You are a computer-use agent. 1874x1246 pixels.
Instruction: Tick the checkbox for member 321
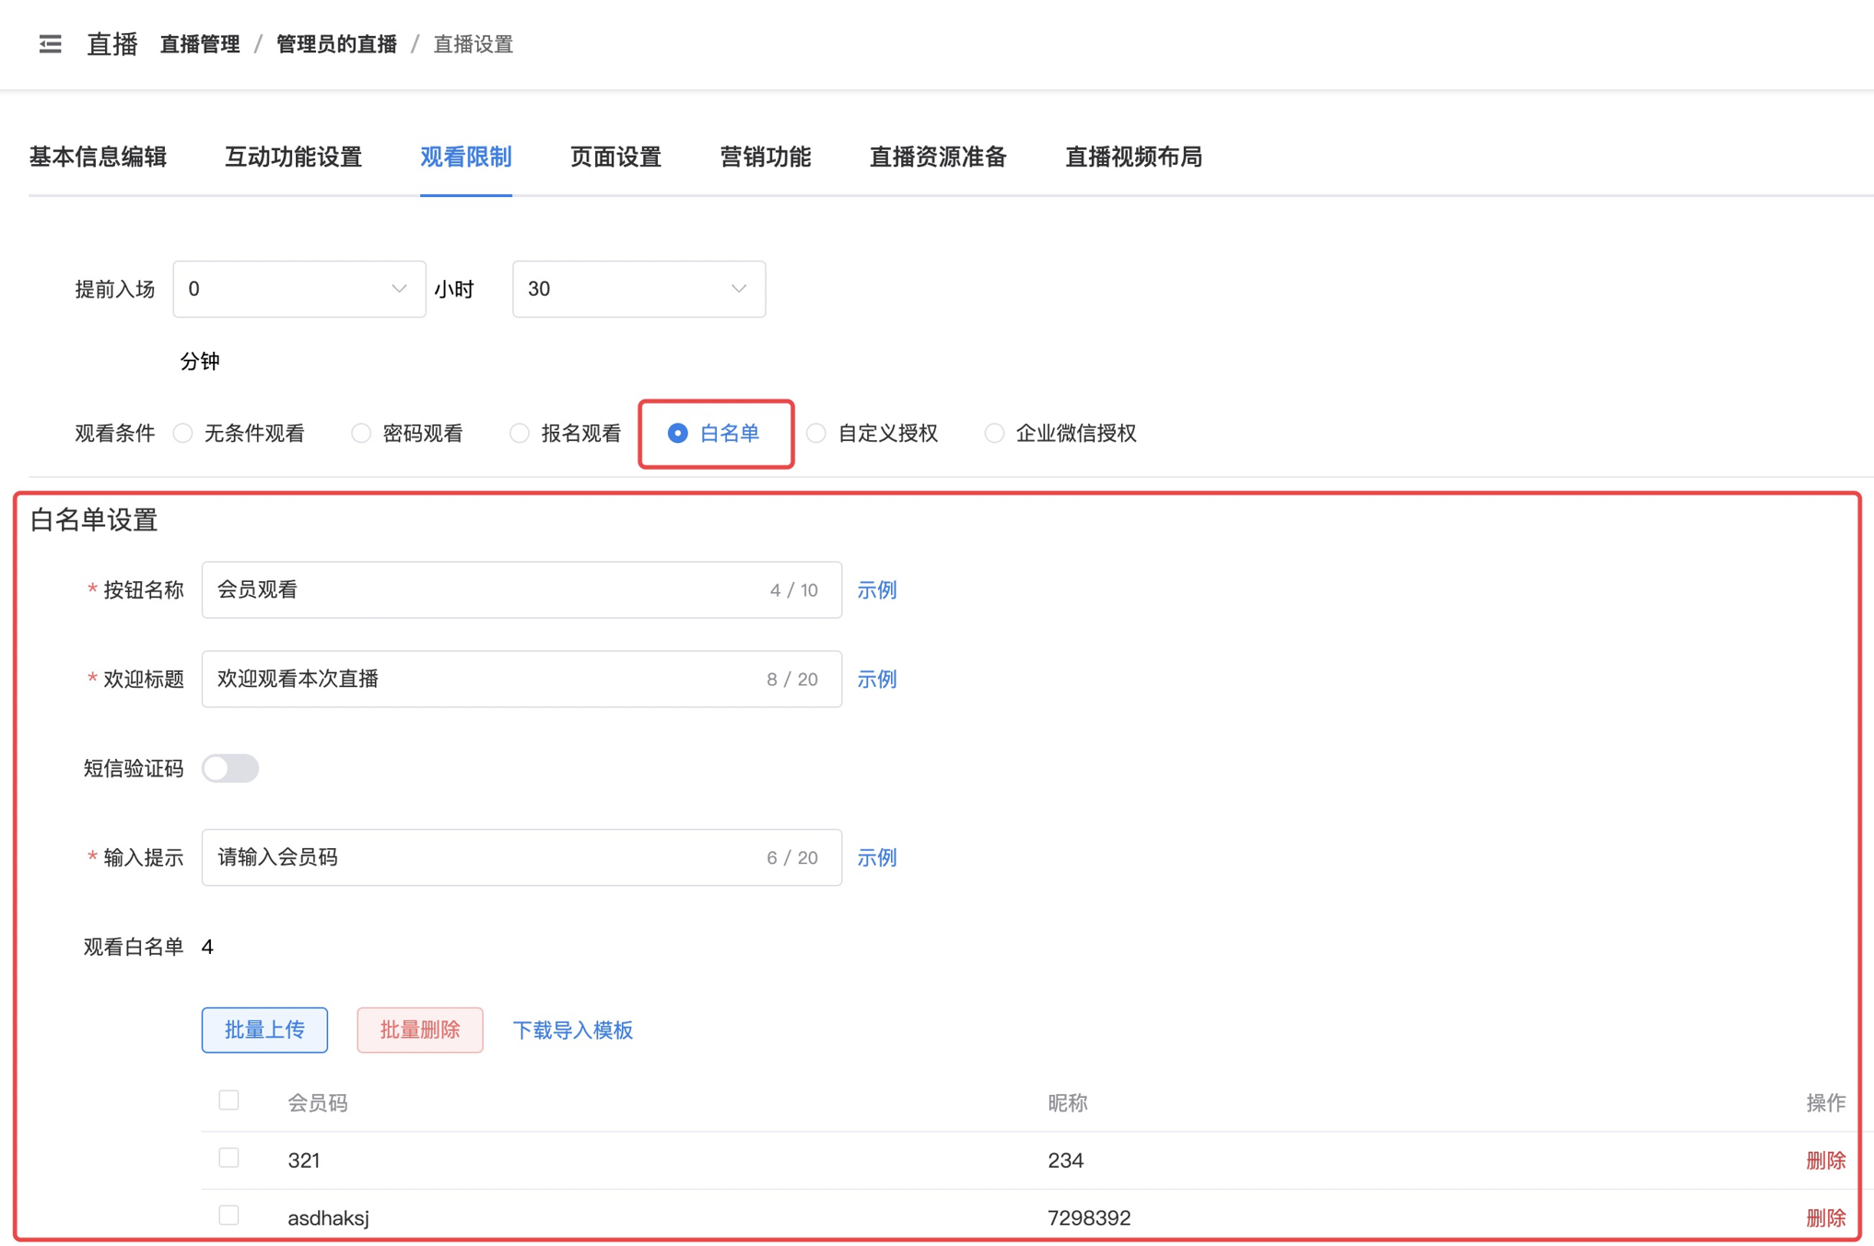[x=229, y=1159]
